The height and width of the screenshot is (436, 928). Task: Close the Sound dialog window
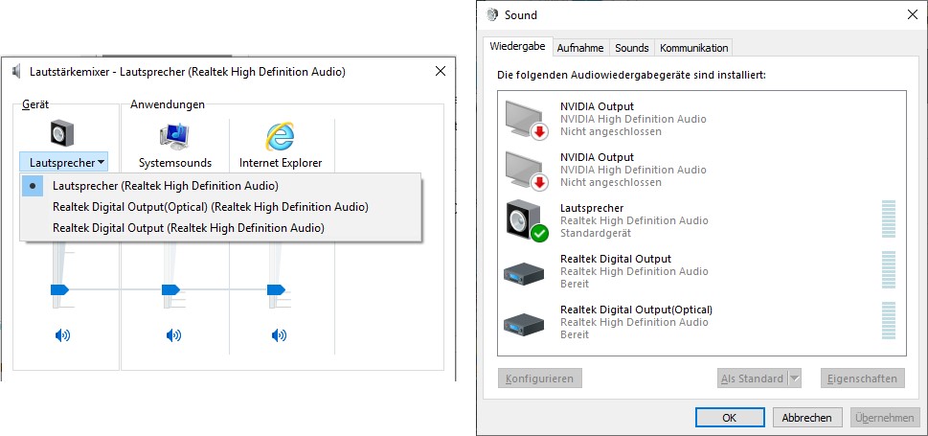pos(913,14)
